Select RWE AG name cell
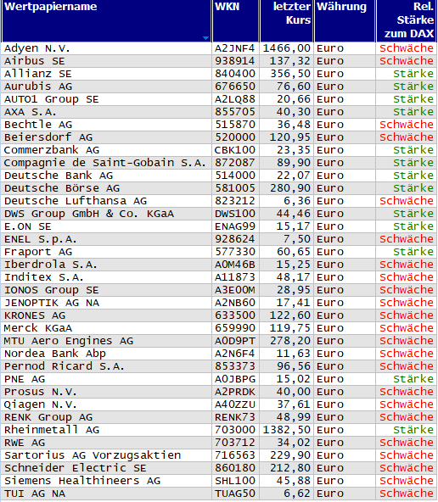Viewport: 438px width, 502px height. coord(25,443)
